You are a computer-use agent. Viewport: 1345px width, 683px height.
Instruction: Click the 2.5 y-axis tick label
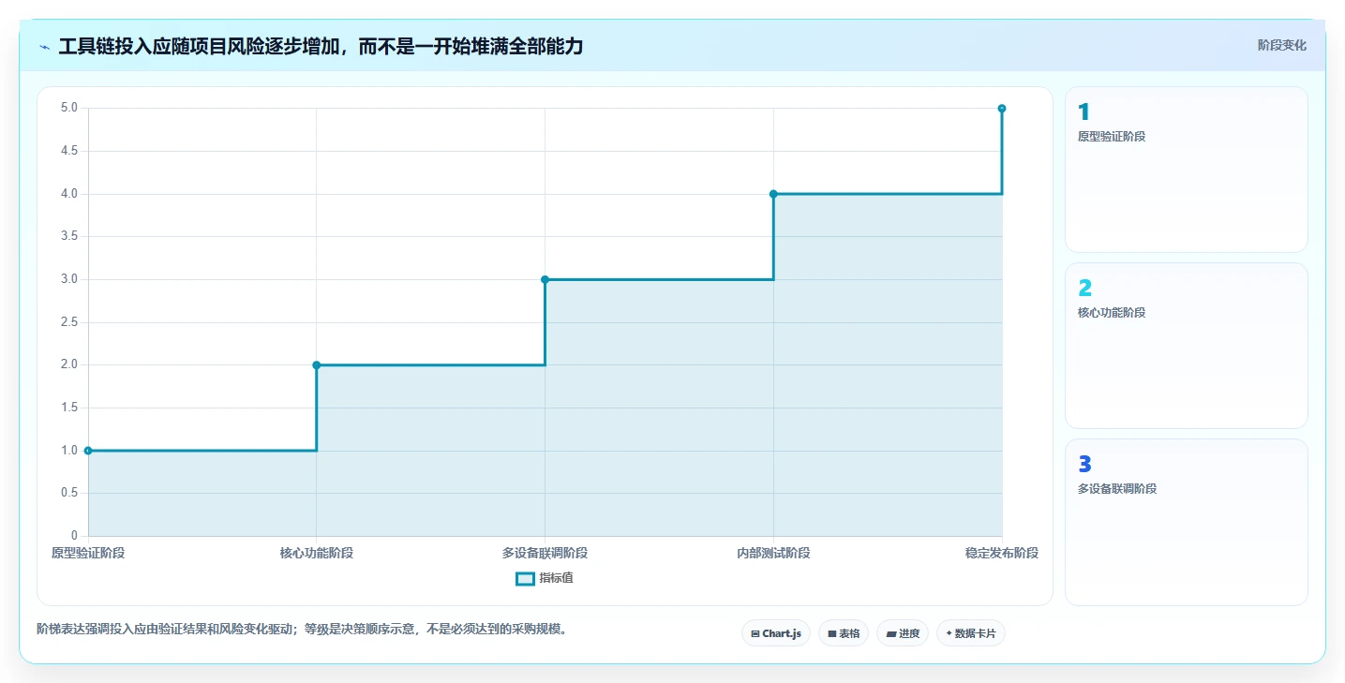[69, 322]
